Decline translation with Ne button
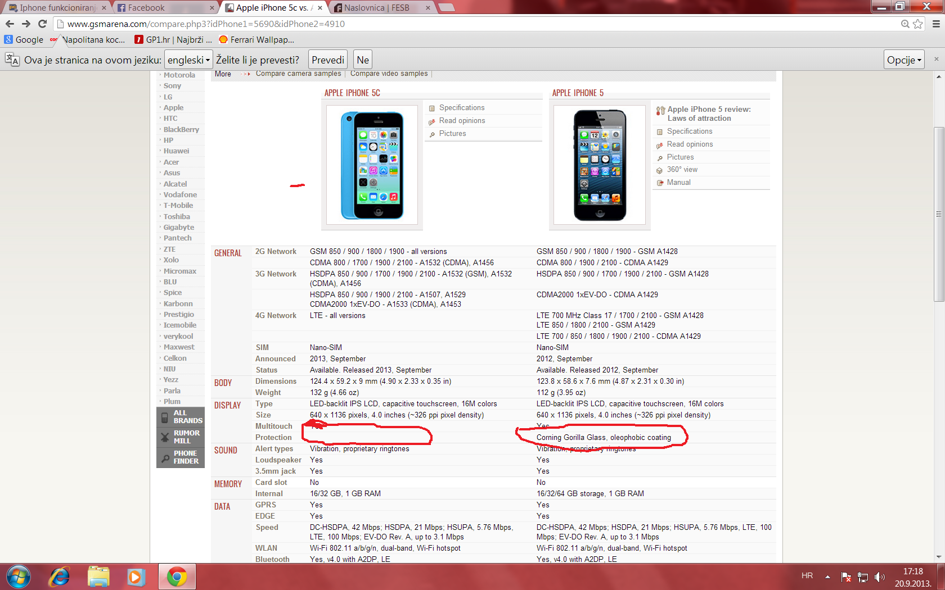The image size is (945, 590). point(363,60)
